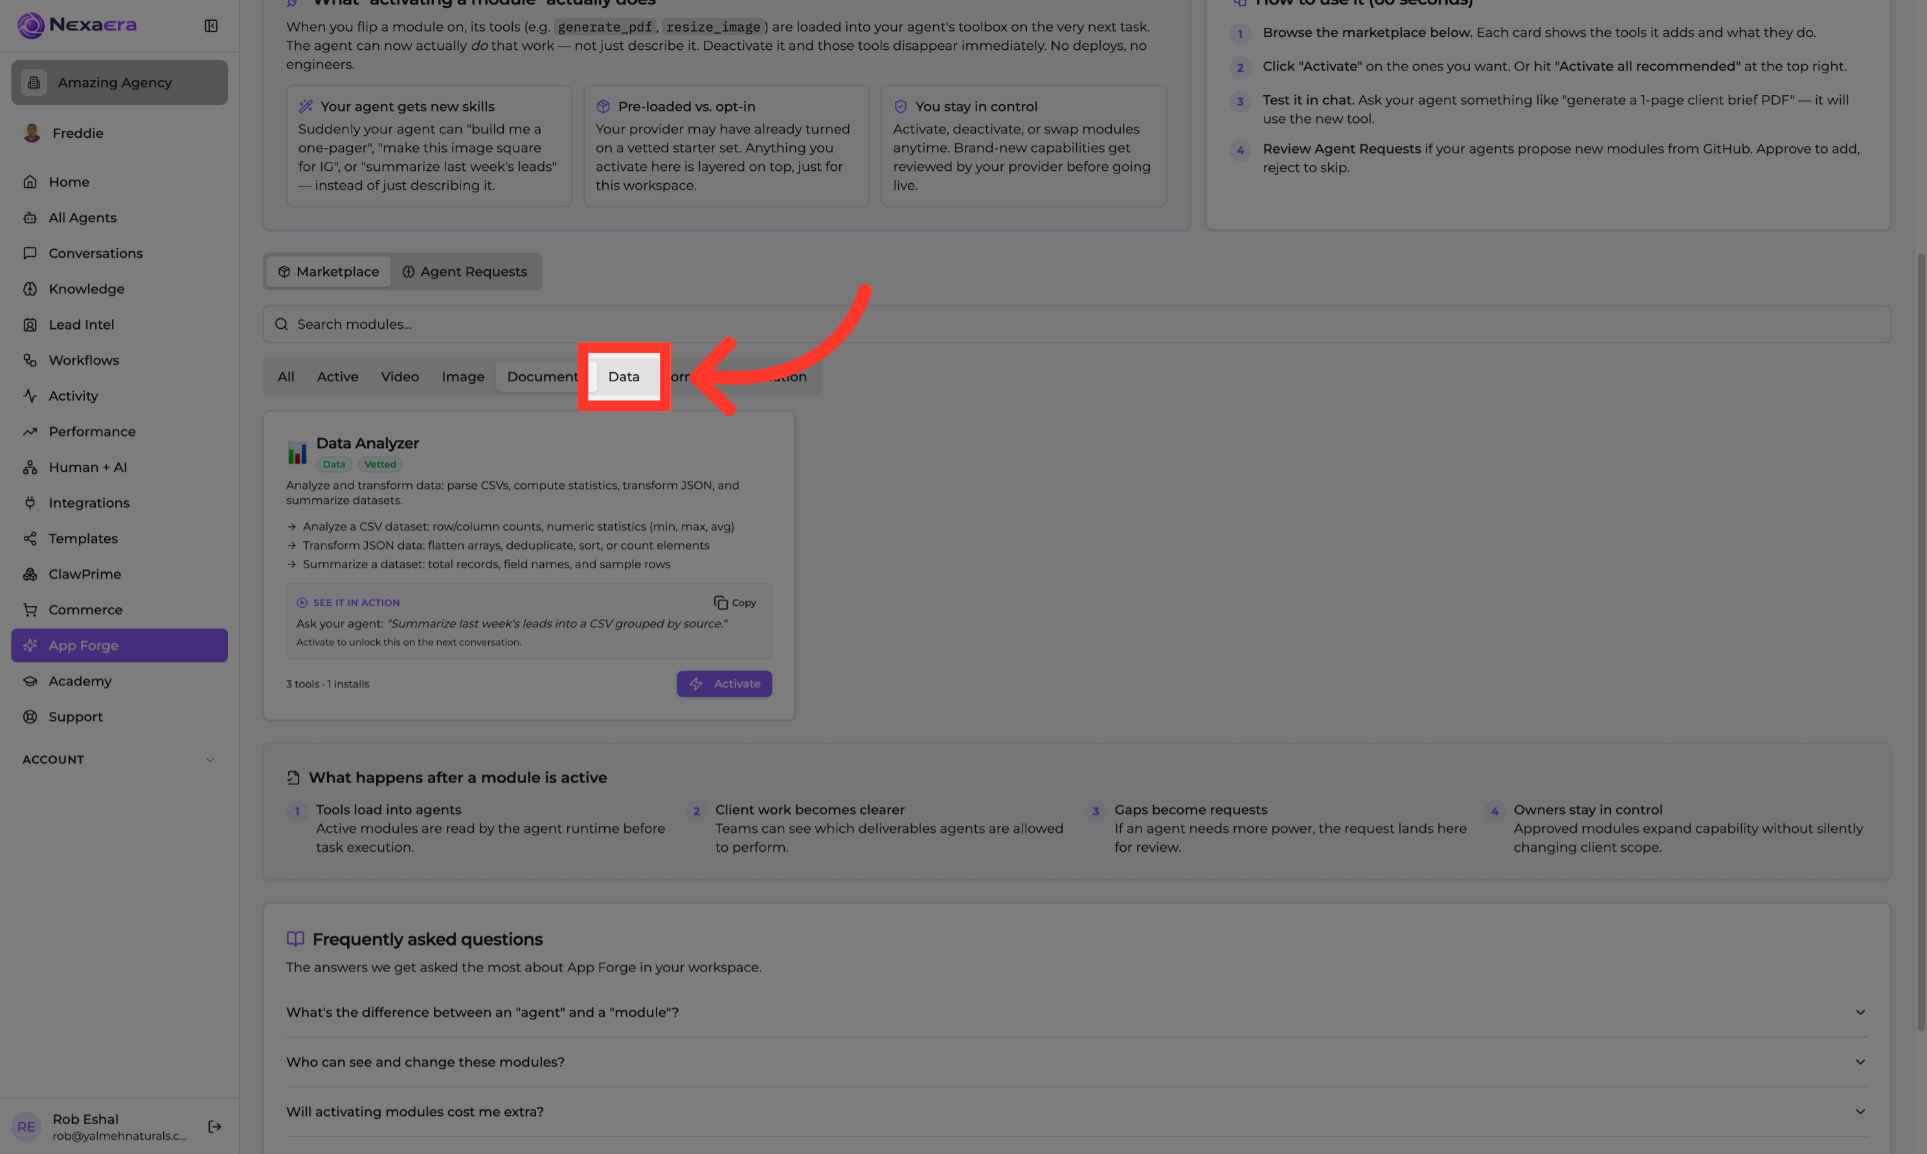Click the Academy graduation cap icon
Viewport: 1927px width, 1154px height.
click(x=30, y=681)
